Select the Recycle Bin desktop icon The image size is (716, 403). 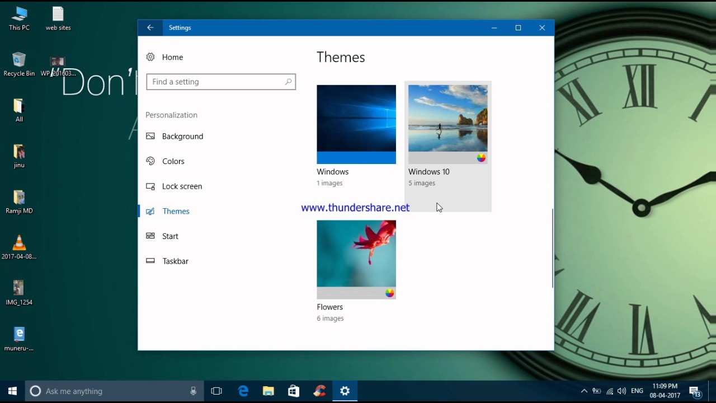(19, 64)
